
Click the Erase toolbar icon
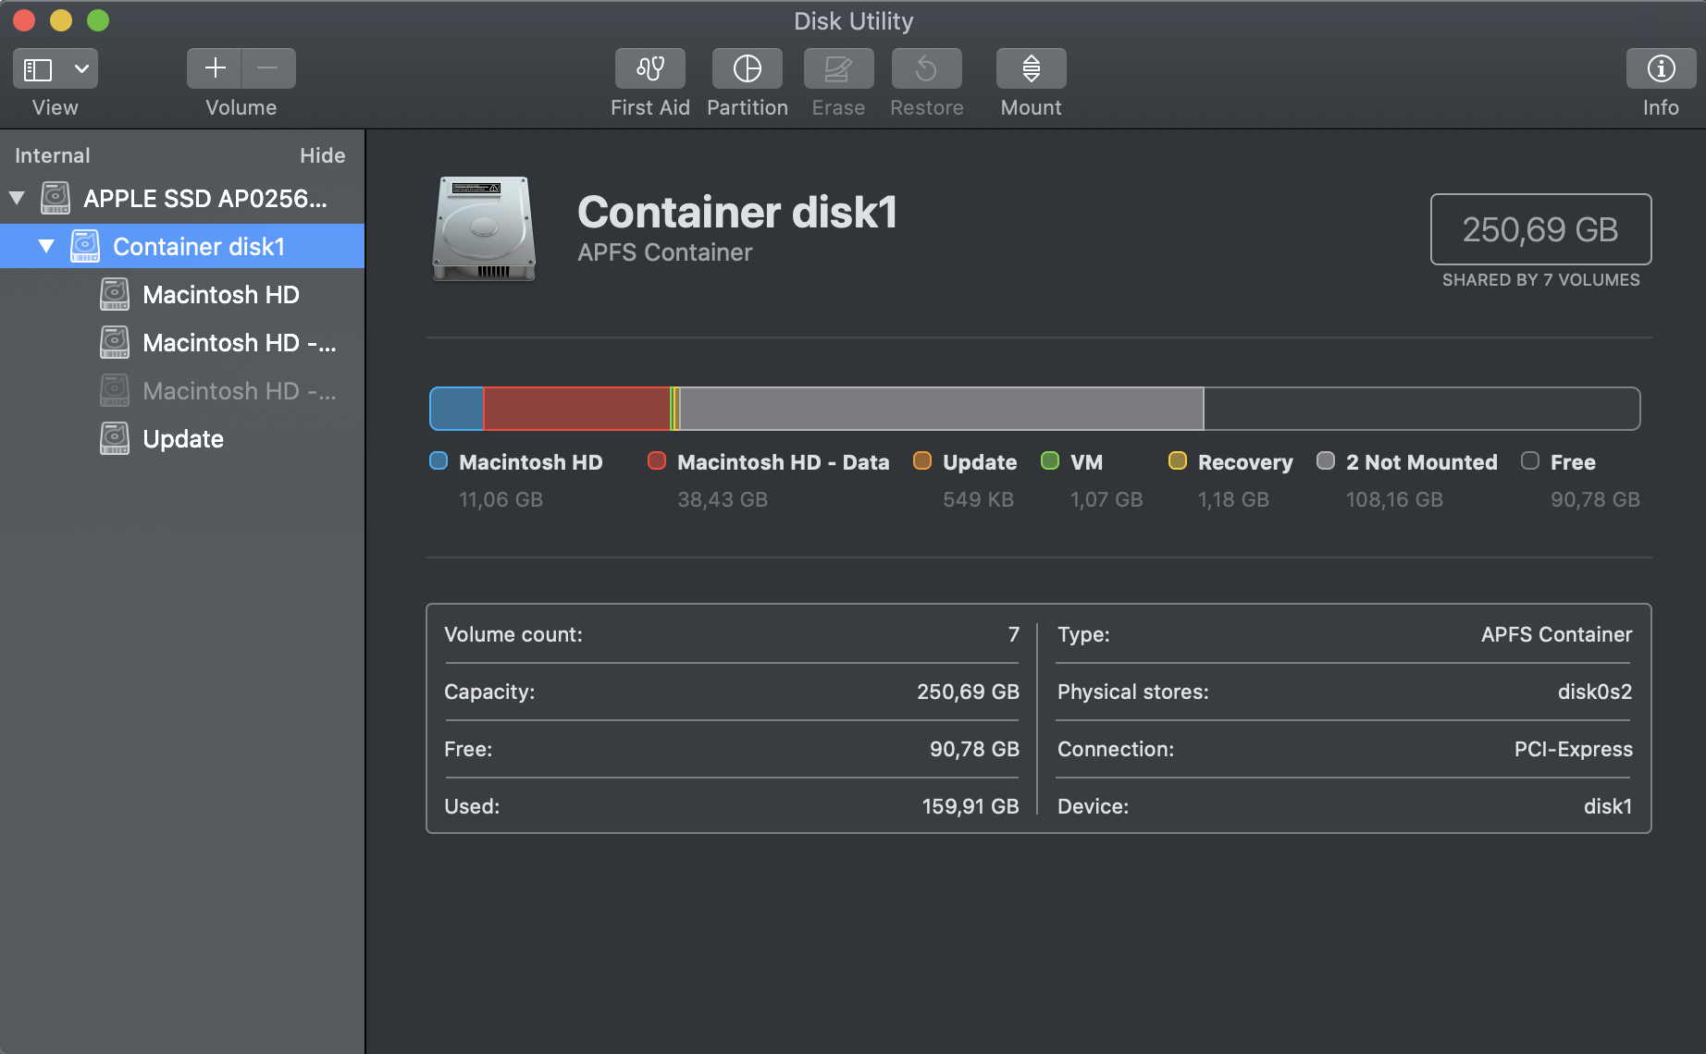(x=837, y=68)
